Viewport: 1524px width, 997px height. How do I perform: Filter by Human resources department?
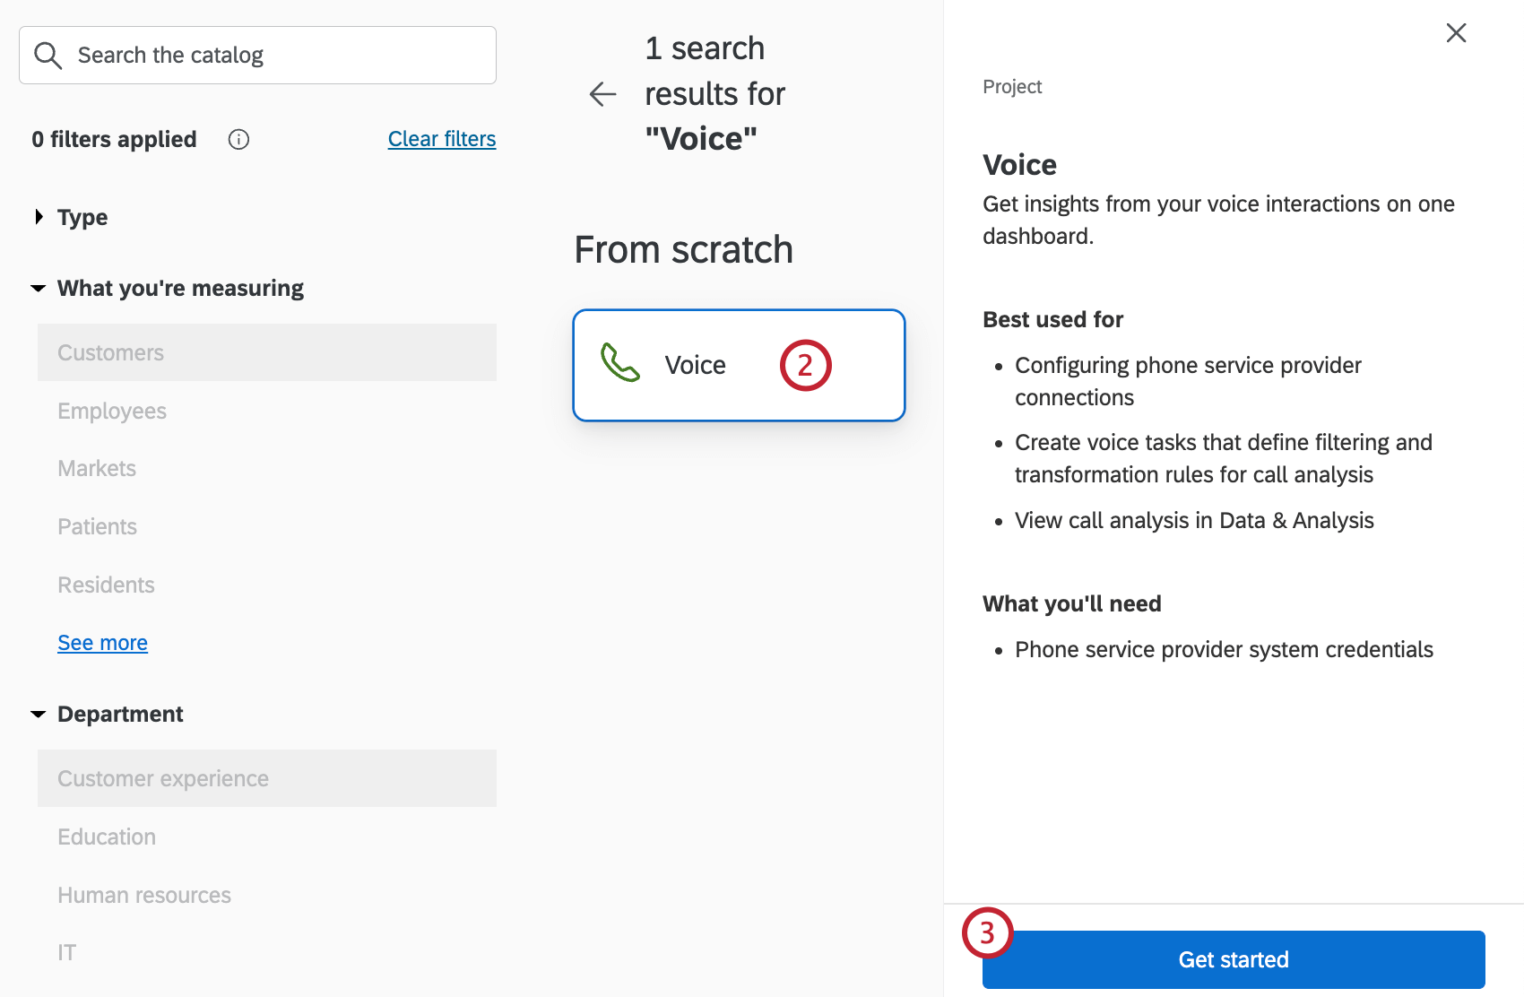144,896
